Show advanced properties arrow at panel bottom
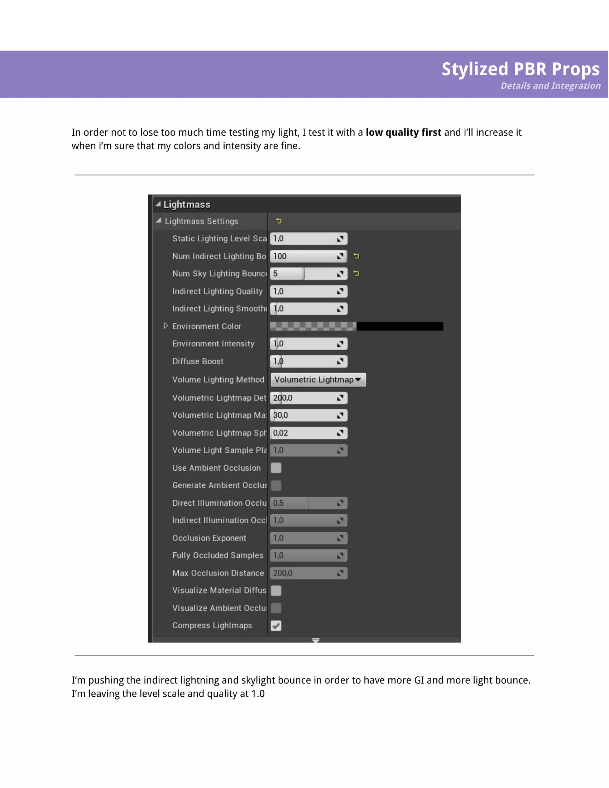609x788 pixels. [x=316, y=640]
